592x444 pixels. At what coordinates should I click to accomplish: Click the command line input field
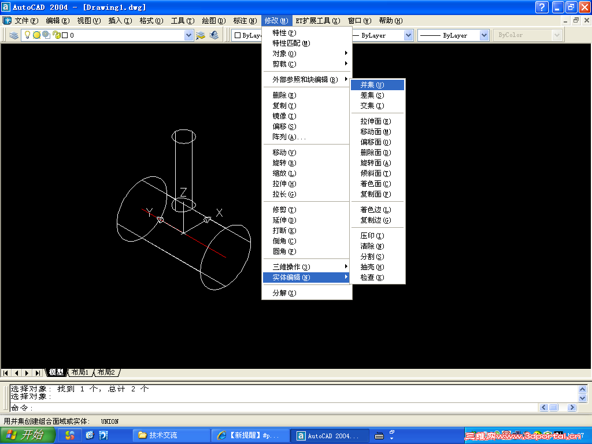tap(273, 408)
